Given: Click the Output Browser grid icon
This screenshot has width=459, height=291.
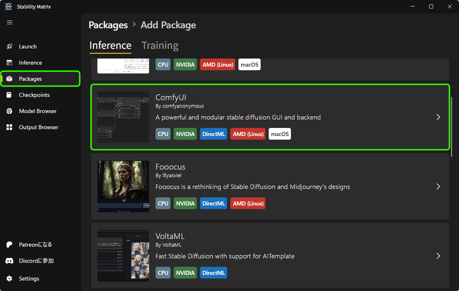Looking at the screenshot, I should [x=9, y=127].
